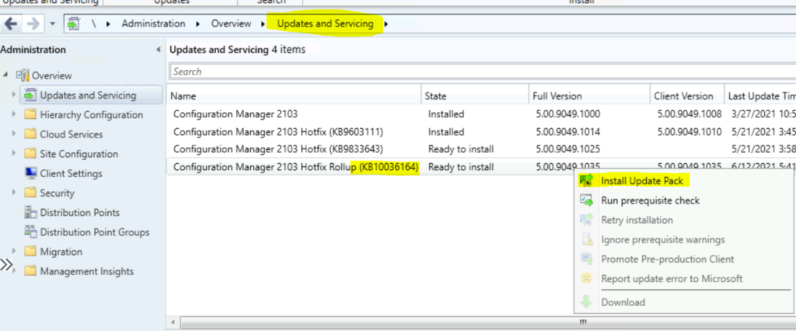This screenshot has width=796, height=331.
Task: Click the Back navigation arrow
Action: (x=12, y=24)
